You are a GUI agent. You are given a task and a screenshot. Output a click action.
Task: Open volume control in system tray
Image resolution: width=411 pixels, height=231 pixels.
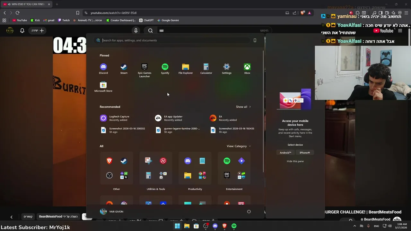[389, 226]
